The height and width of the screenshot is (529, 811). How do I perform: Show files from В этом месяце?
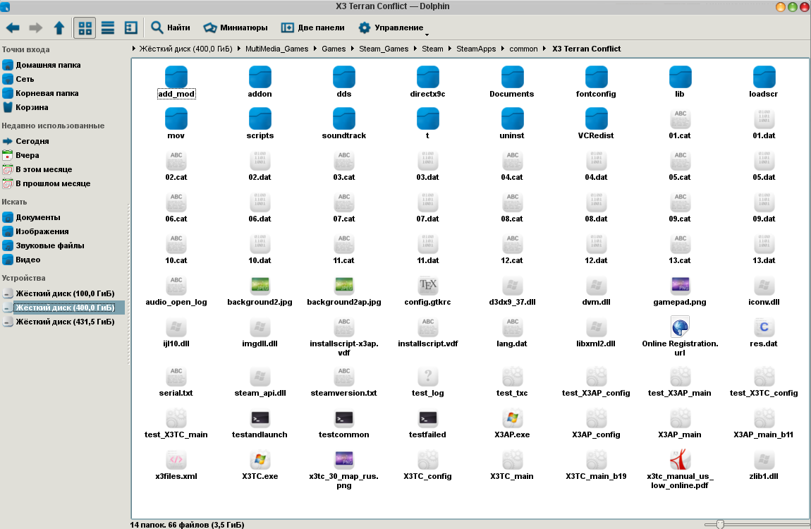coord(38,169)
